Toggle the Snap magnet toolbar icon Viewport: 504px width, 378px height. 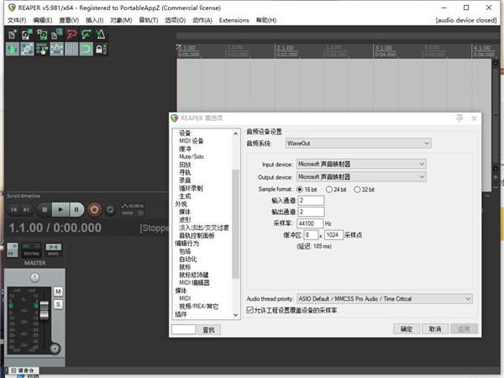pos(87,50)
